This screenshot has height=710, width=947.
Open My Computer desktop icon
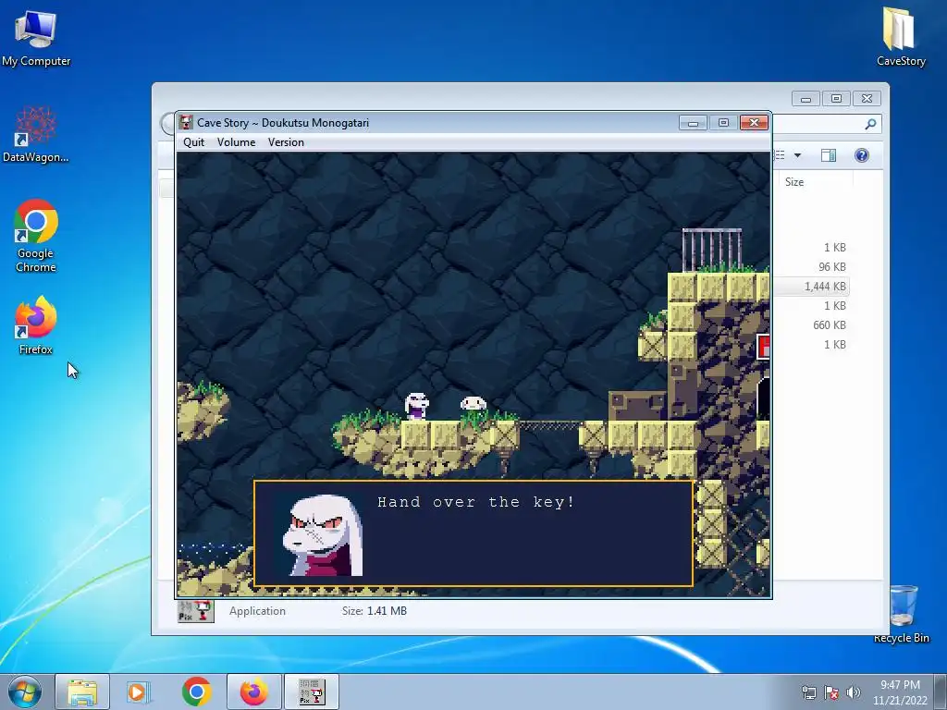[36, 38]
